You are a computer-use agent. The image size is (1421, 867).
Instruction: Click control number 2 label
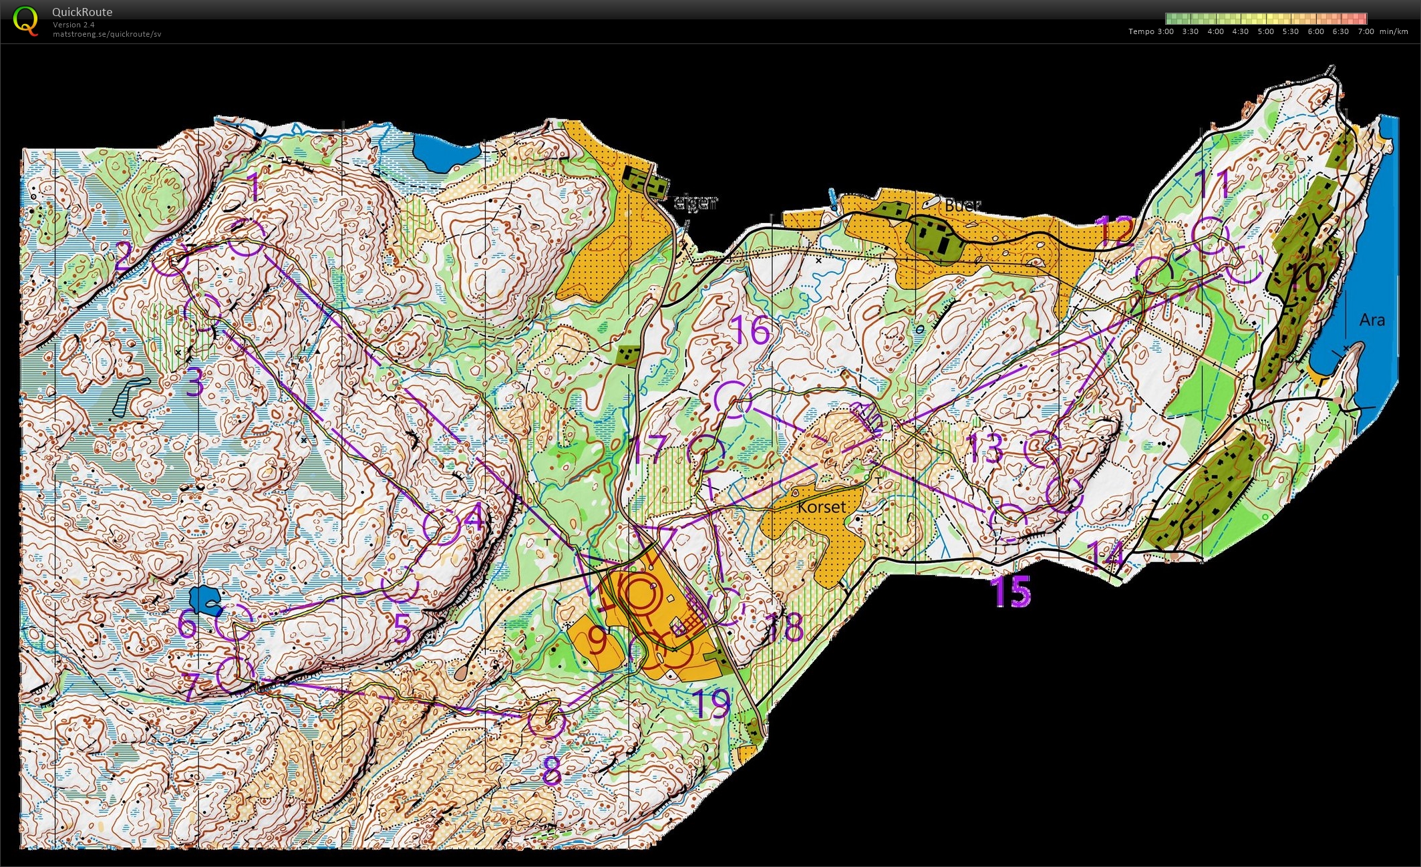[123, 256]
